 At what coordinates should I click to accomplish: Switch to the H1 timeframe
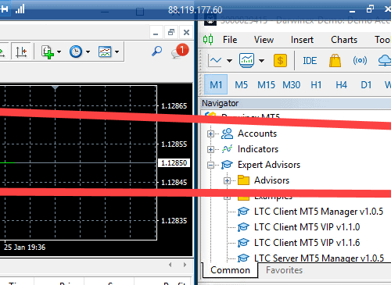tap(316, 85)
